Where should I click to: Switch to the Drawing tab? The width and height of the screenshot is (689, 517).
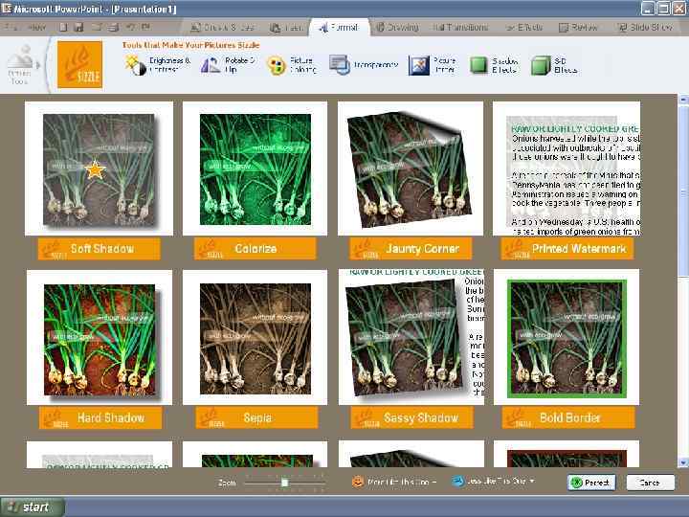tap(398, 27)
